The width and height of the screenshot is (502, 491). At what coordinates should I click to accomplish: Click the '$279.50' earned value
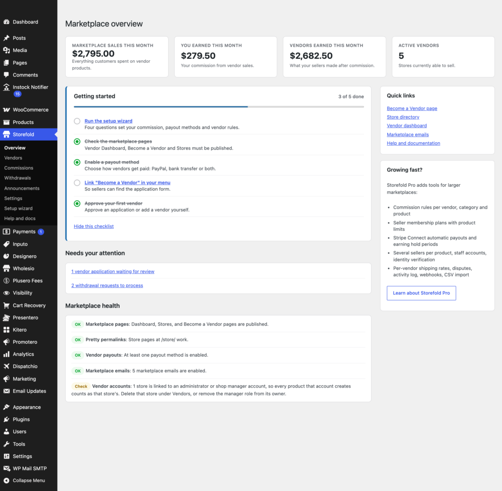[198, 56]
